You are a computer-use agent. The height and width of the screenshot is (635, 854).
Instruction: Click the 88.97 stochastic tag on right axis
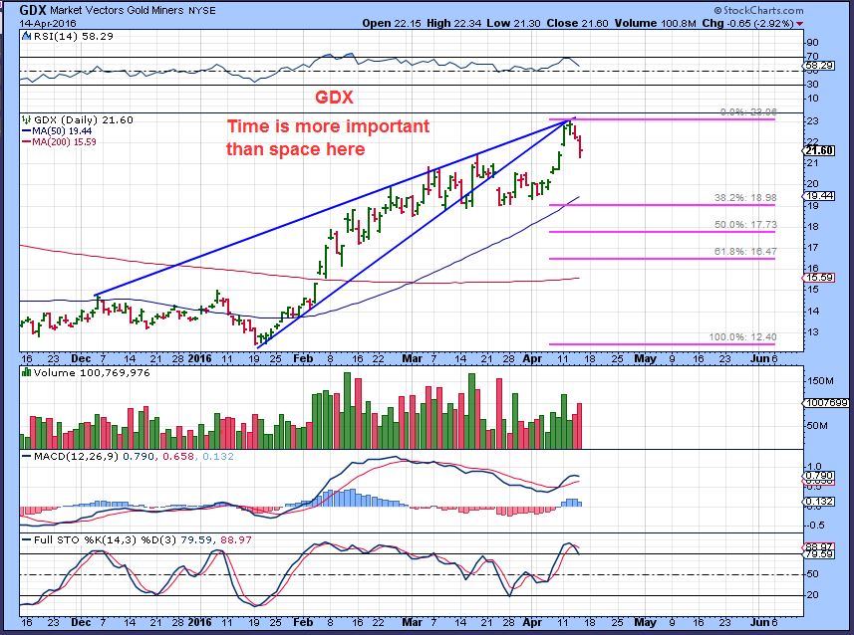click(x=820, y=546)
